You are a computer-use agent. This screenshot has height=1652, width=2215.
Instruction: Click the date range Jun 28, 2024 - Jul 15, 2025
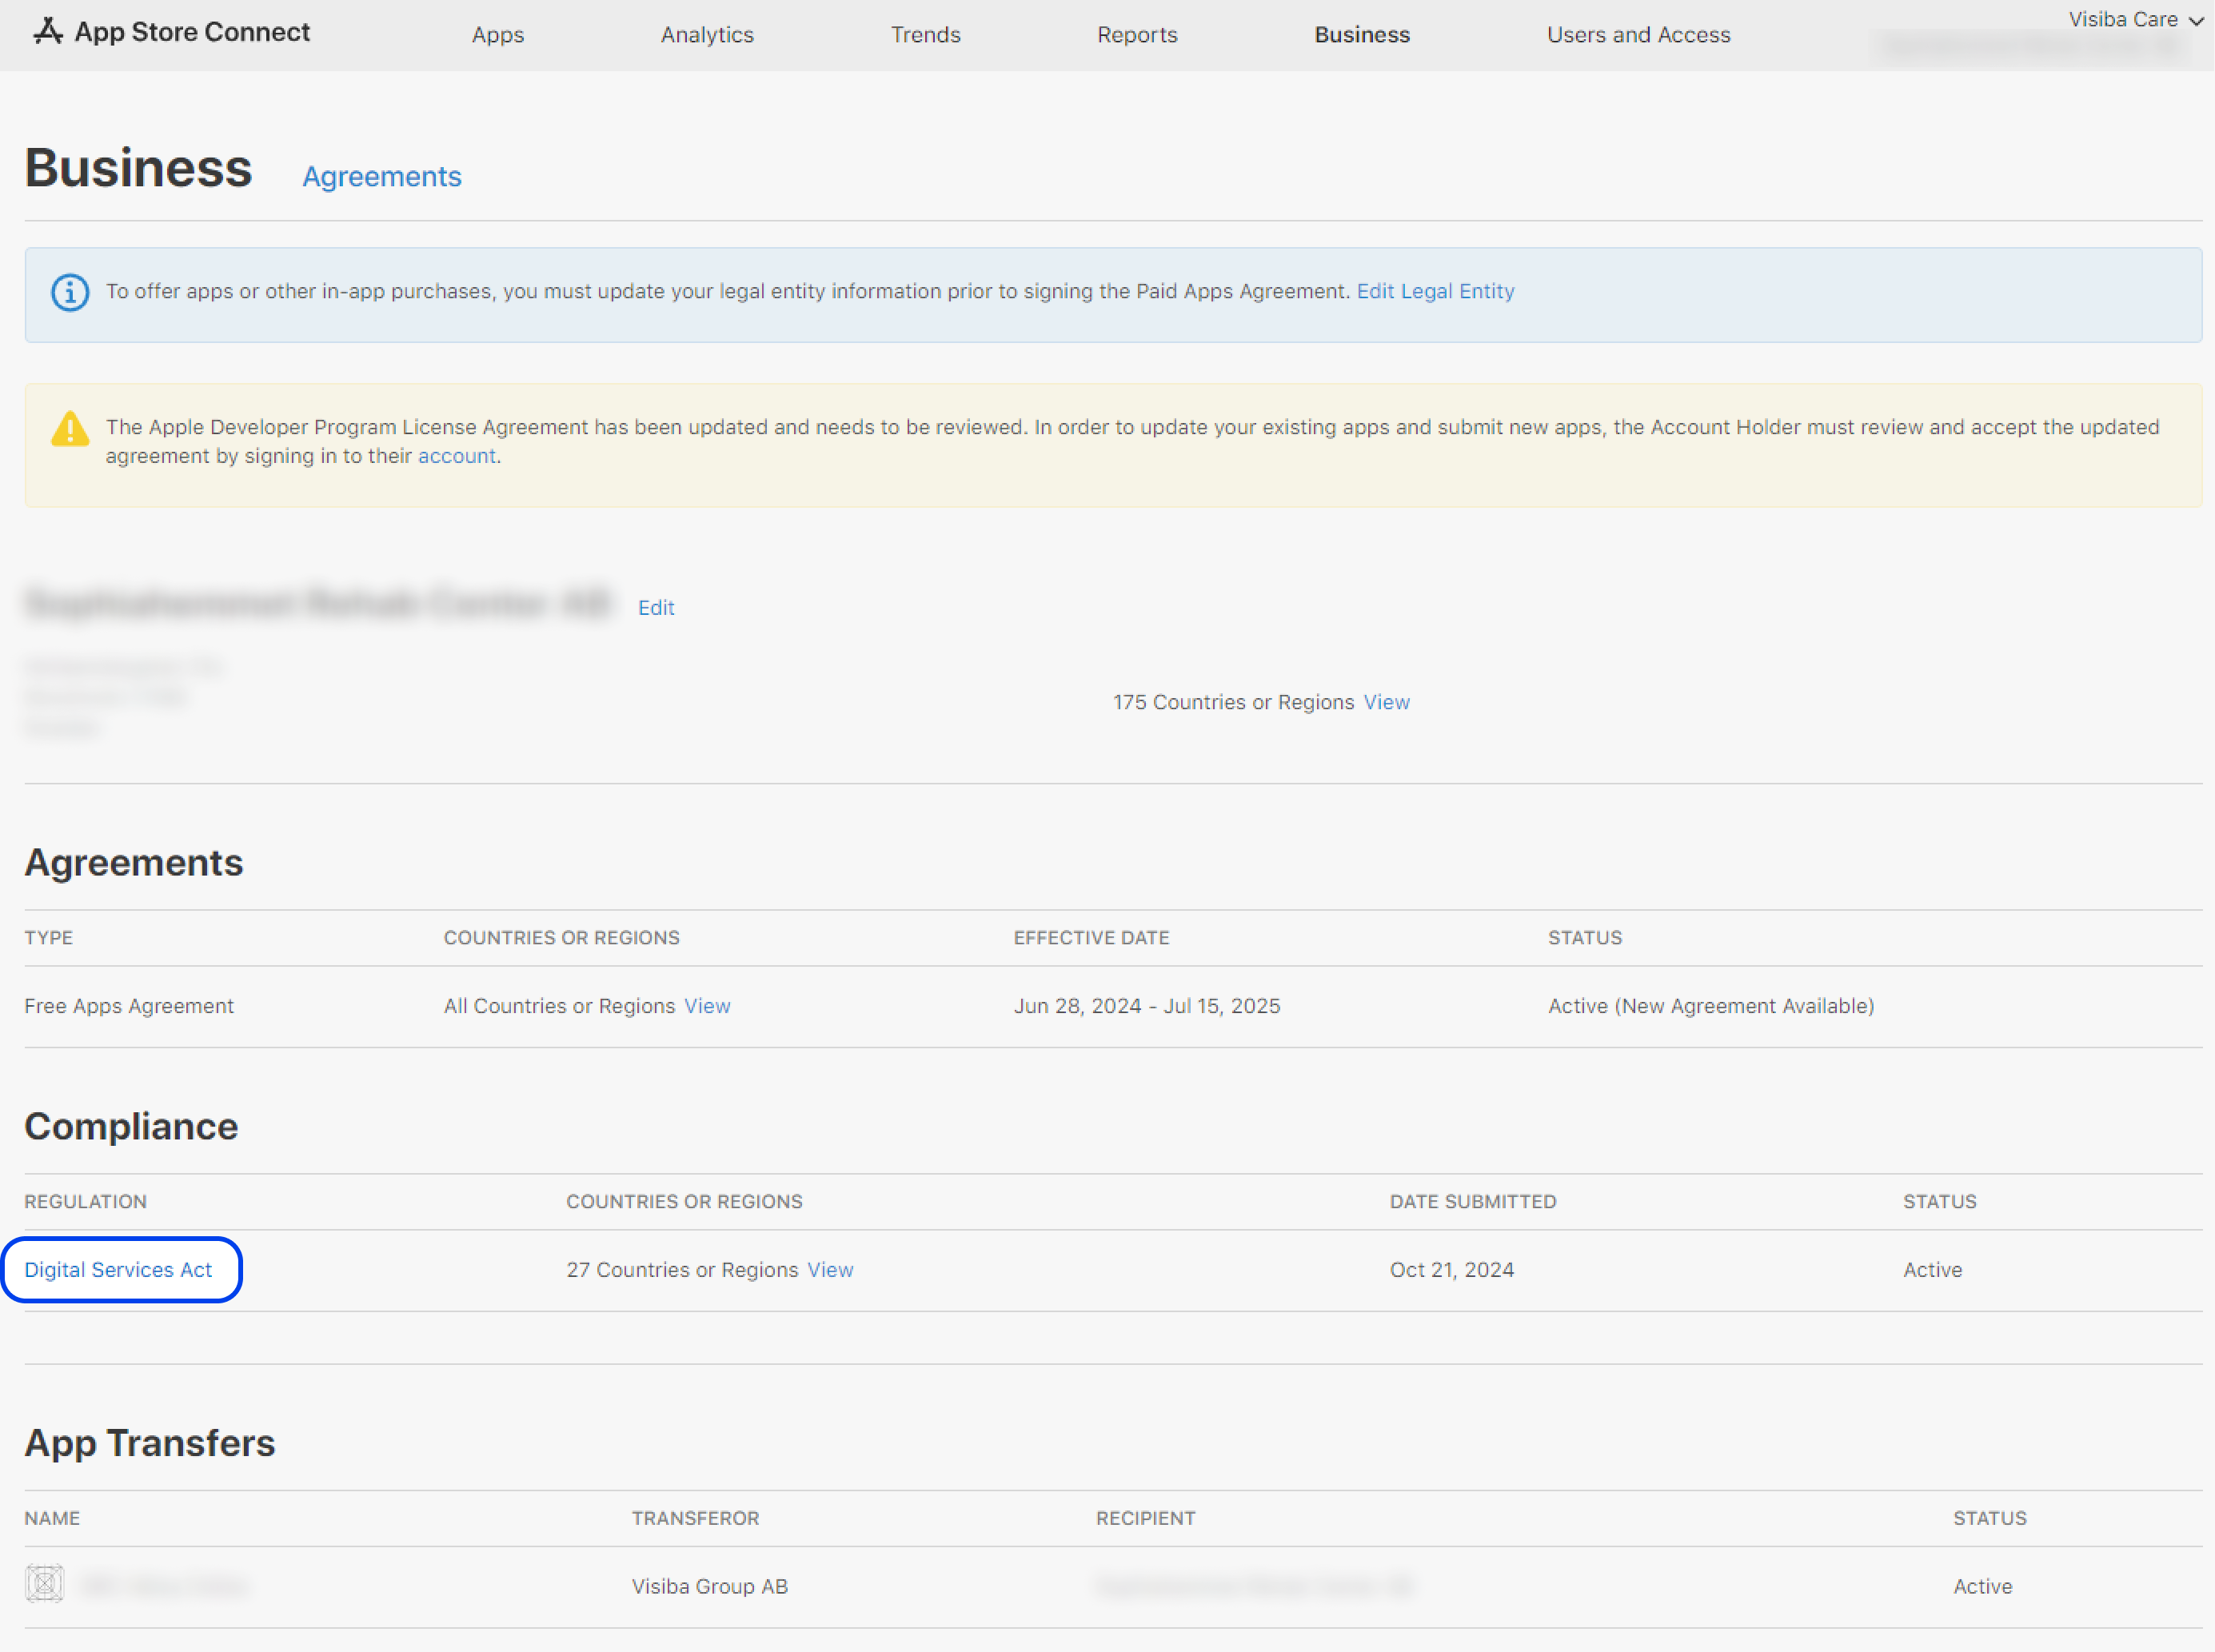[x=1147, y=1006]
